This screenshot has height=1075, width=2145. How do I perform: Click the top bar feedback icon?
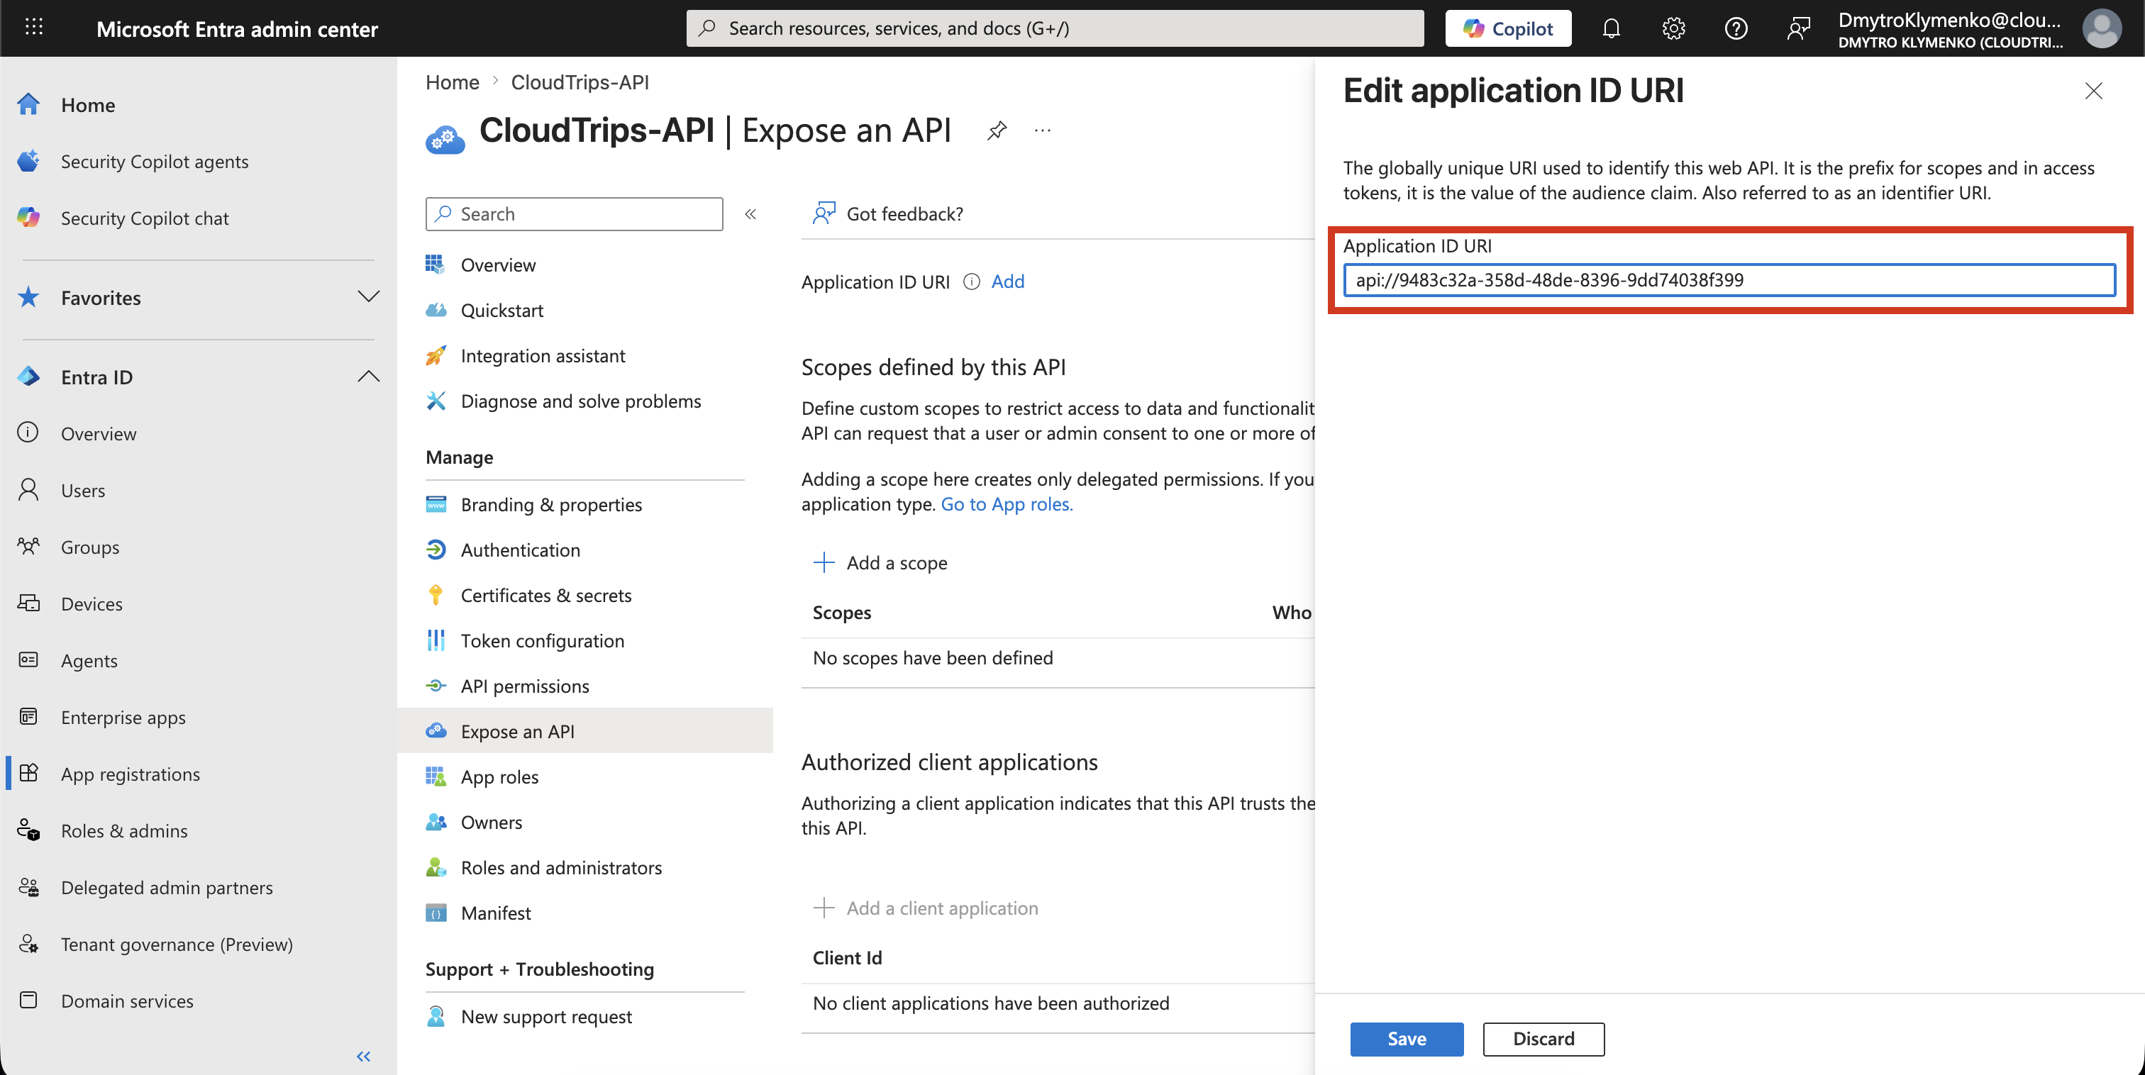coord(1797,28)
